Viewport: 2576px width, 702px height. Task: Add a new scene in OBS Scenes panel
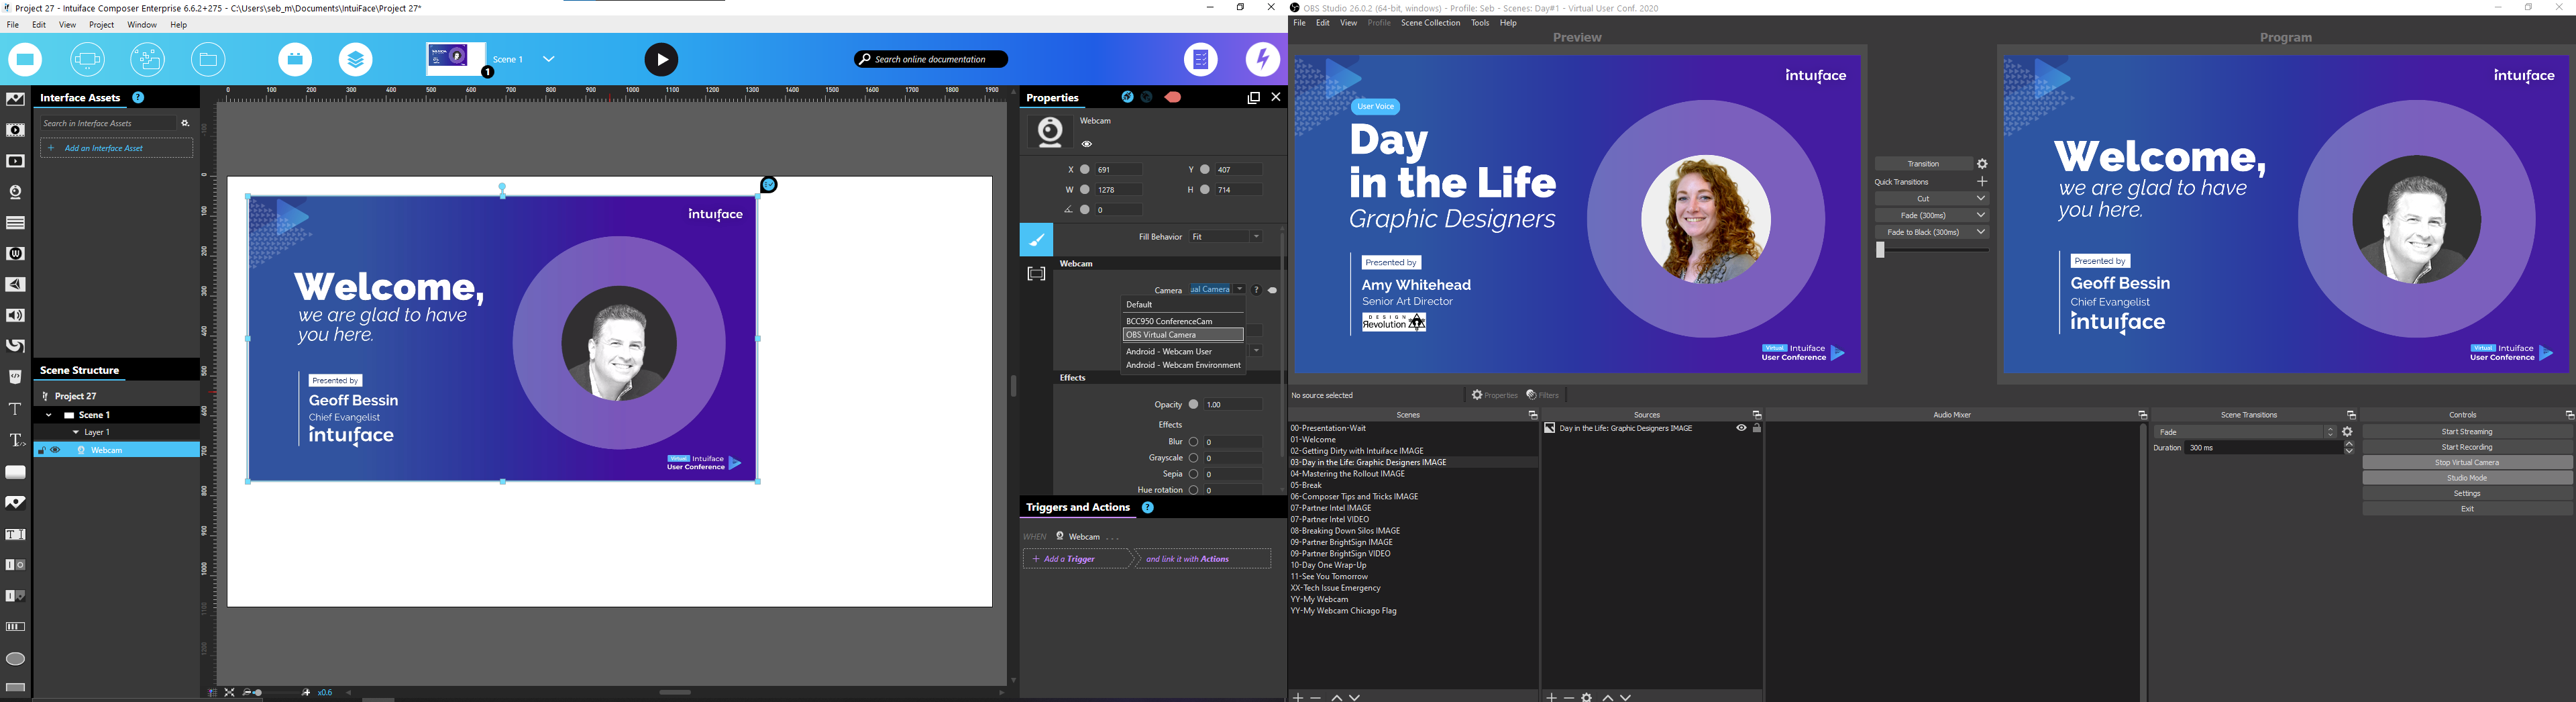click(x=1298, y=697)
